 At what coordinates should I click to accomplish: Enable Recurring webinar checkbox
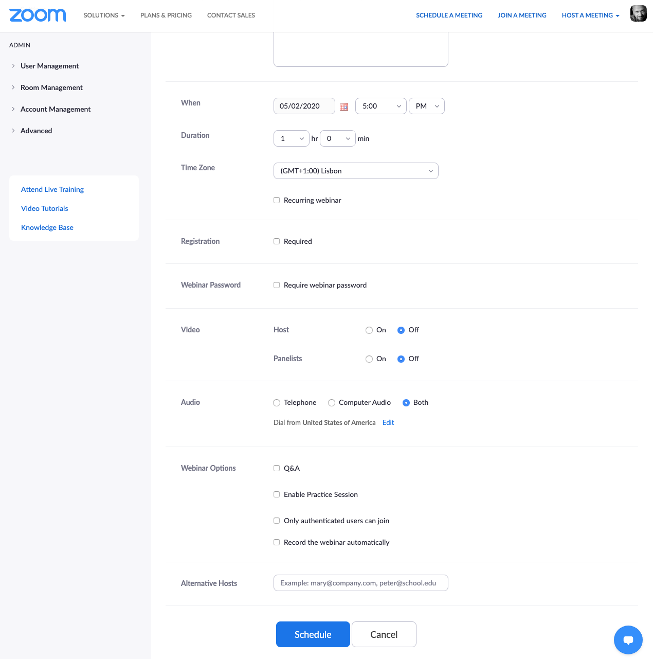(x=277, y=200)
